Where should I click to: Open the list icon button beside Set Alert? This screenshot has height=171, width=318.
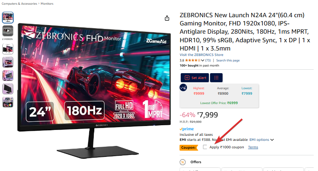coord(216,78)
